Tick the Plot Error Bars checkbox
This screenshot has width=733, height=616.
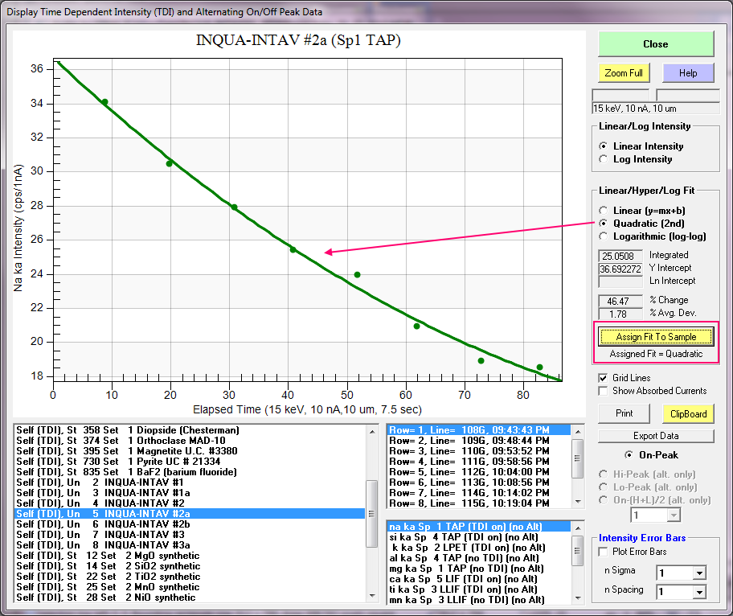(604, 552)
